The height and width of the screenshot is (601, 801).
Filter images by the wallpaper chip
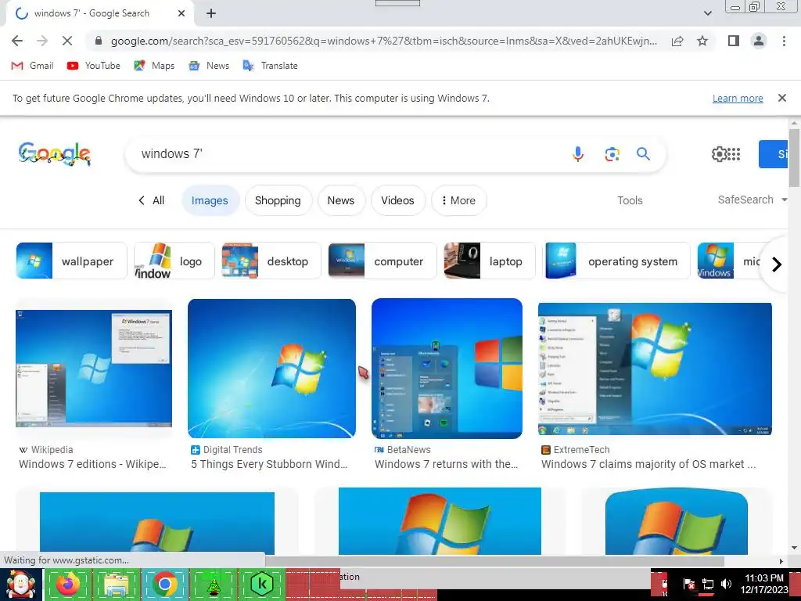71,261
